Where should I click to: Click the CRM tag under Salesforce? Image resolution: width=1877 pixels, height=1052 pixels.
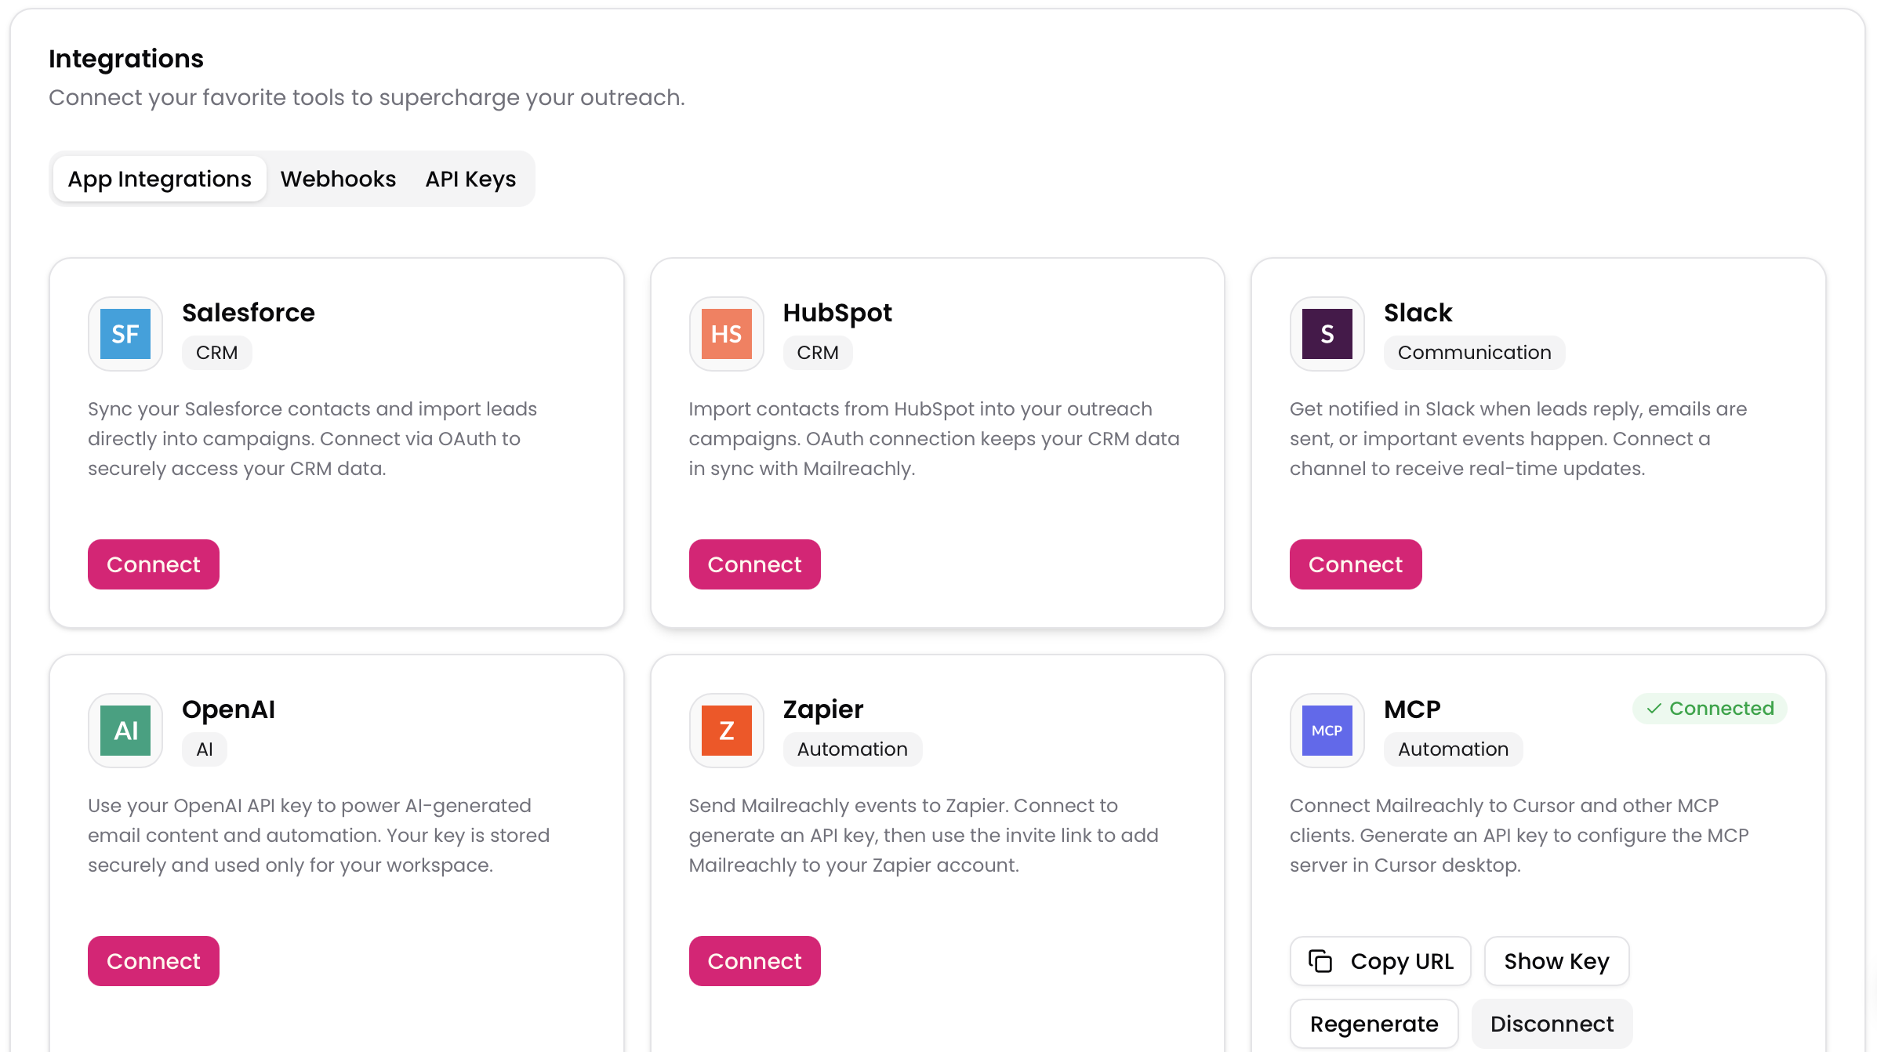(x=216, y=352)
